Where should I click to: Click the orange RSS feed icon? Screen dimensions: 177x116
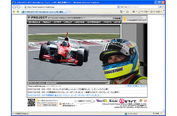click(61, 104)
